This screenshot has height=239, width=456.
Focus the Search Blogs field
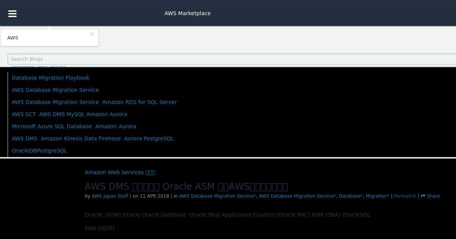[232, 59]
